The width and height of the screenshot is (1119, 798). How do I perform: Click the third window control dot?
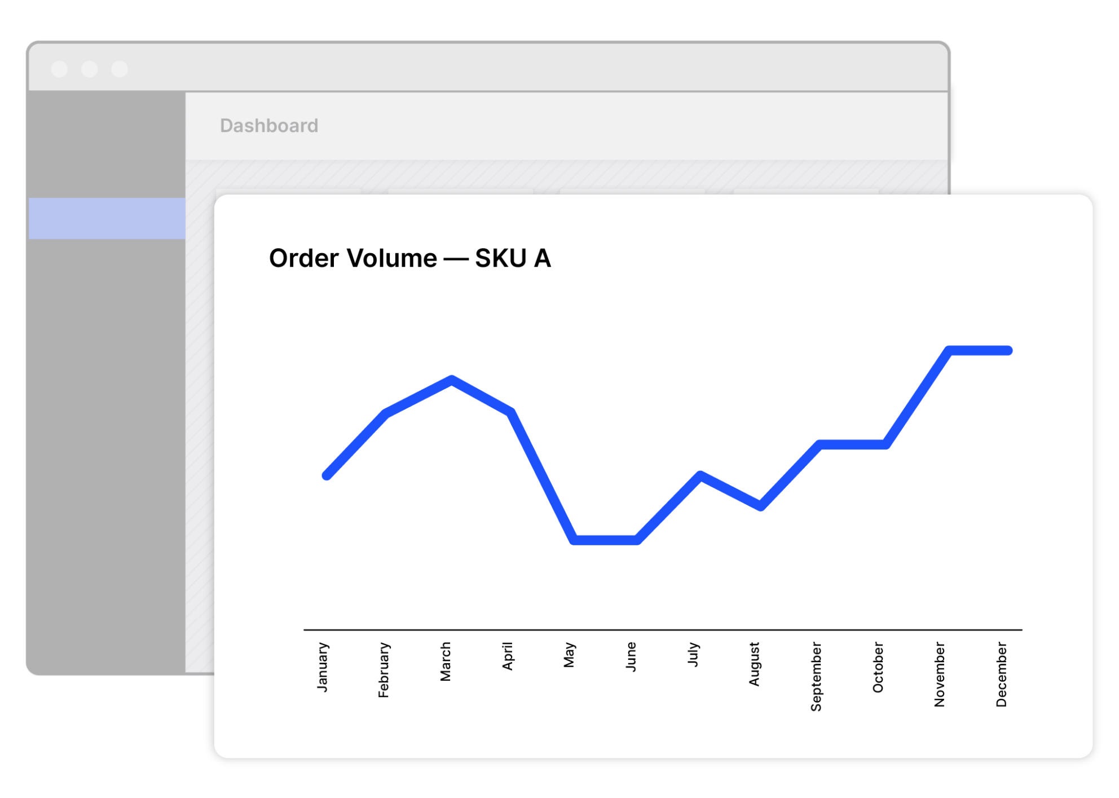[x=120, y=69]
